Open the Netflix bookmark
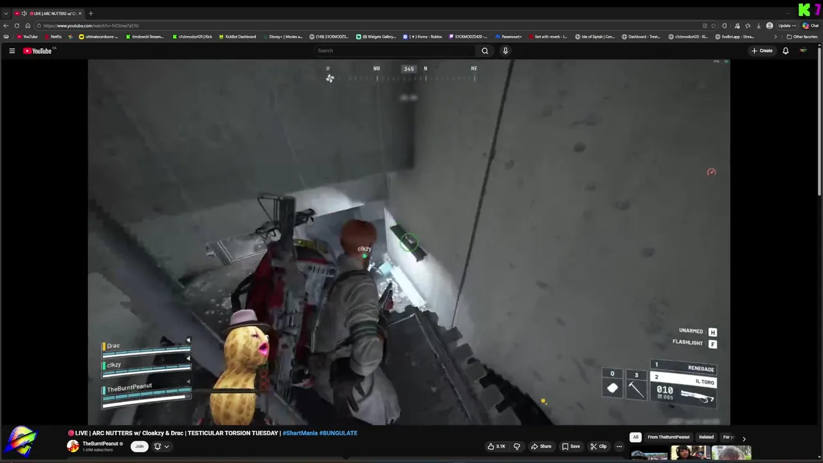This screenshot has width=823, height=463. coord(53,37)
